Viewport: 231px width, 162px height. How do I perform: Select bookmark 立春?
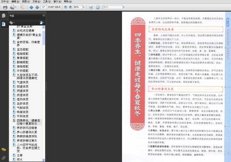point(20,155)
